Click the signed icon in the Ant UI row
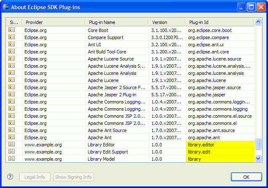The width and height of the screenshot is (268, 188). pyautogui.click(x=12, y=45)
